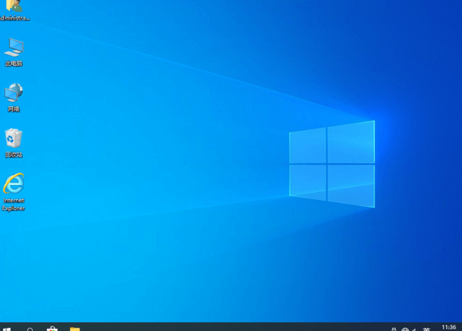Viewport: 462px width, 331px height.
Task: Open the Administrator user folder icon
Action: (x=13, y=5)
